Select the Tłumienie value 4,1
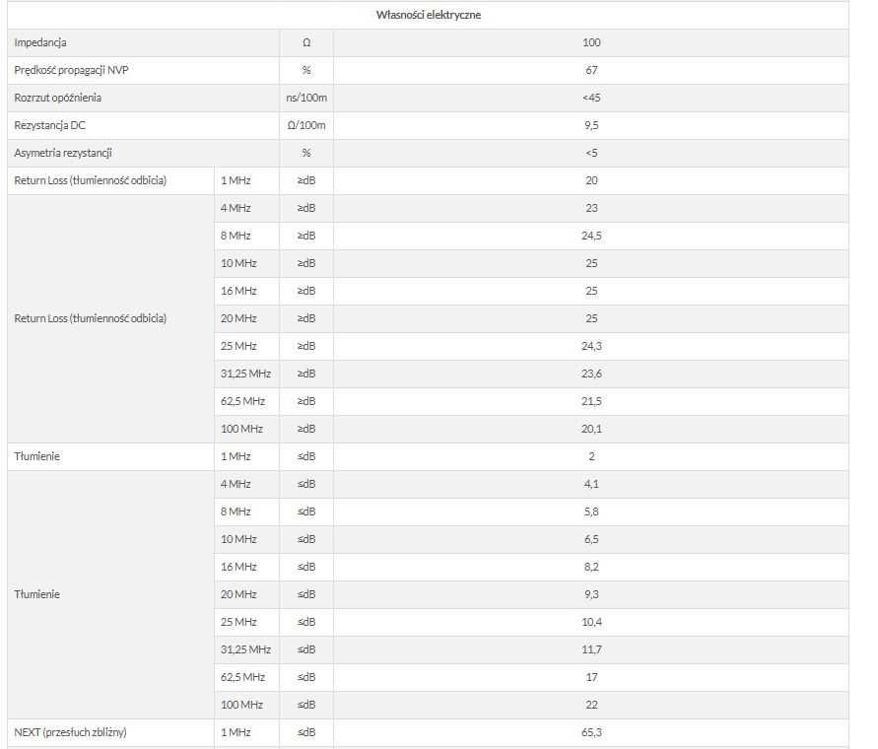The image size is (878, 749). pos(591,484)
